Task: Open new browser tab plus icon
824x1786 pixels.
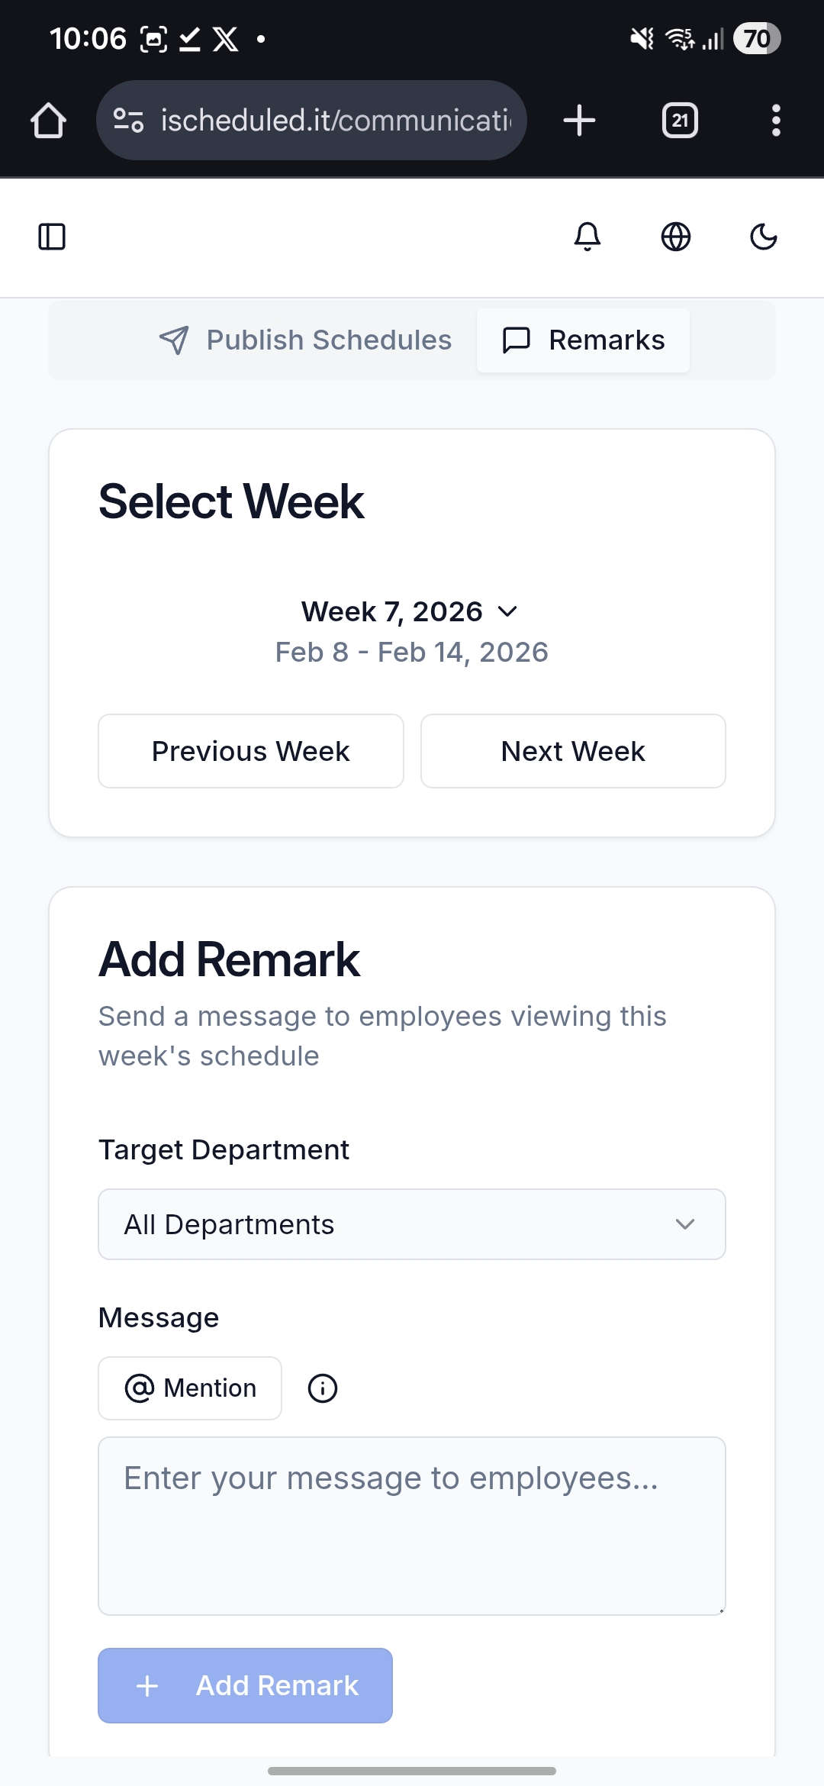Action: point(579,121)
